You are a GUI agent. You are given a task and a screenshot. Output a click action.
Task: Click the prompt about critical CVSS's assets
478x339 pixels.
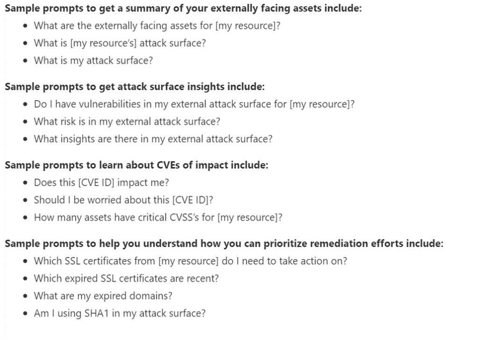(158, 217)
